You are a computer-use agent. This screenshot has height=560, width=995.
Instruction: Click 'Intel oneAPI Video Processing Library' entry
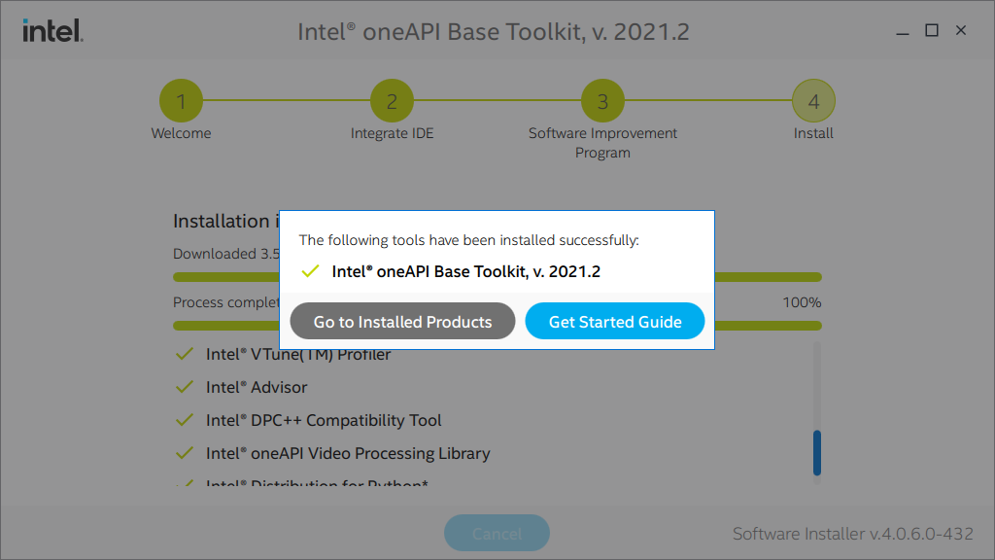pos(348,453)
